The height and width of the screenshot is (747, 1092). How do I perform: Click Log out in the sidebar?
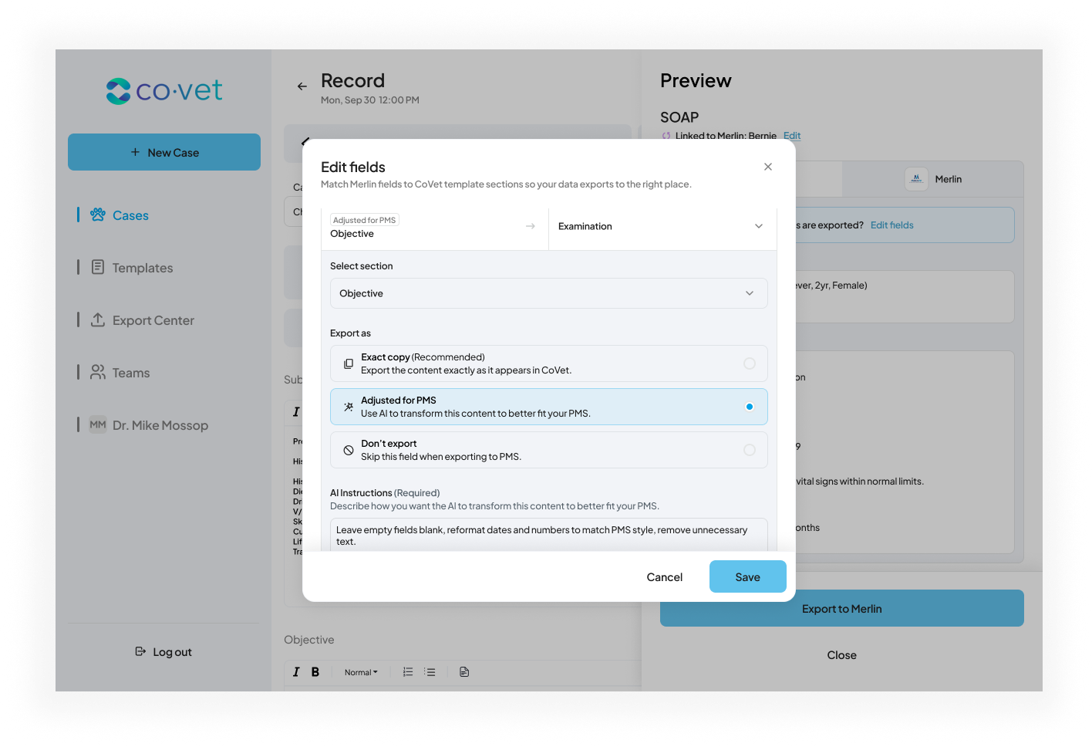pyautogui.click(x=163, y=652)
